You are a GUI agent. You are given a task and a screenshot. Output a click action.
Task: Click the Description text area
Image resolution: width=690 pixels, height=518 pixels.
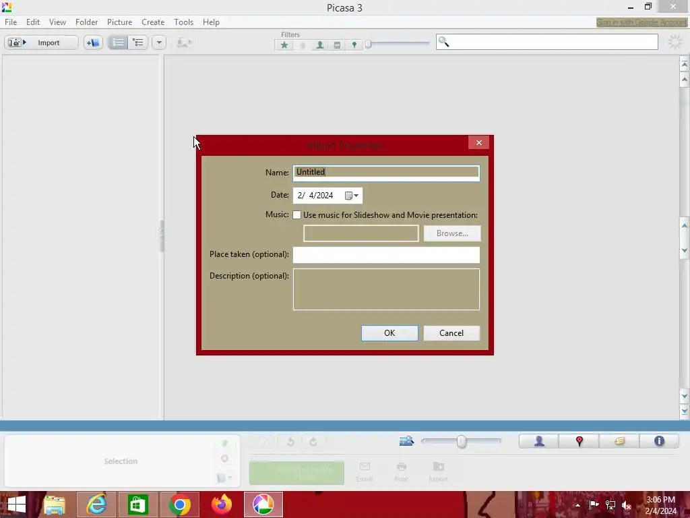coord(386,289)
